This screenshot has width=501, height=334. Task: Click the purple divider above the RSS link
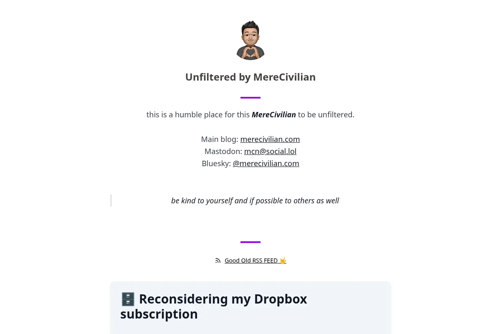(250, 242)
